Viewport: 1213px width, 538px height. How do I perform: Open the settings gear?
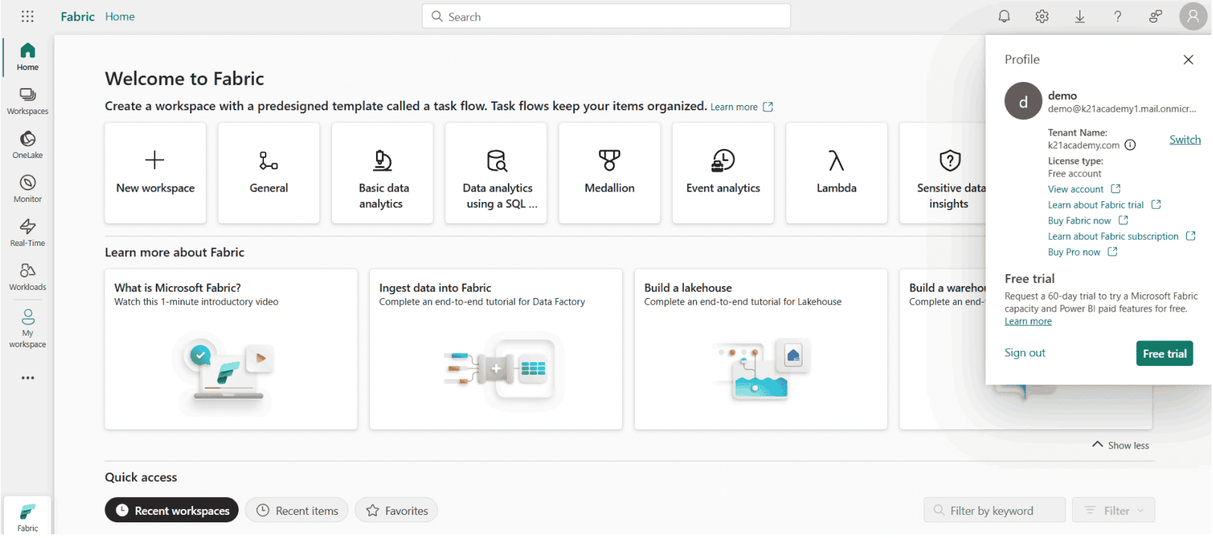[x=1042, y=16]
